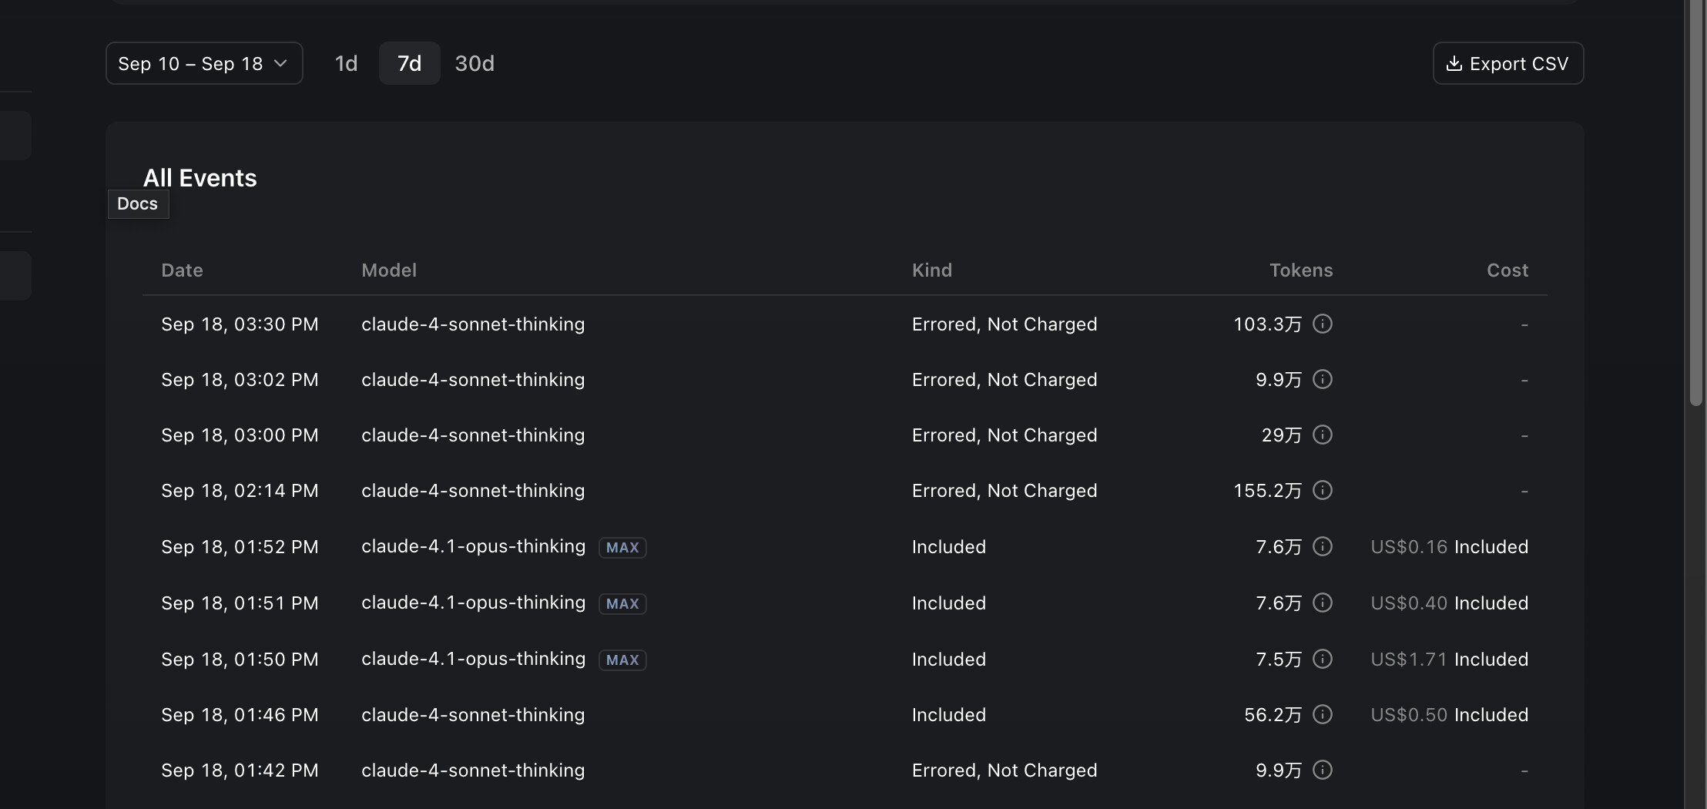This screenshot has height=809, width=1707.
Task: Click the Docs tooltip label
Action: point(138,203)
